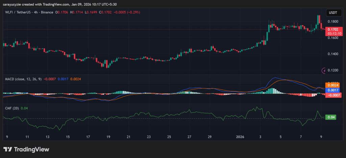Click the purple lightning bolt icon
Screen dimensions: 346x158
pyautogui.click(x=324, y=71)
